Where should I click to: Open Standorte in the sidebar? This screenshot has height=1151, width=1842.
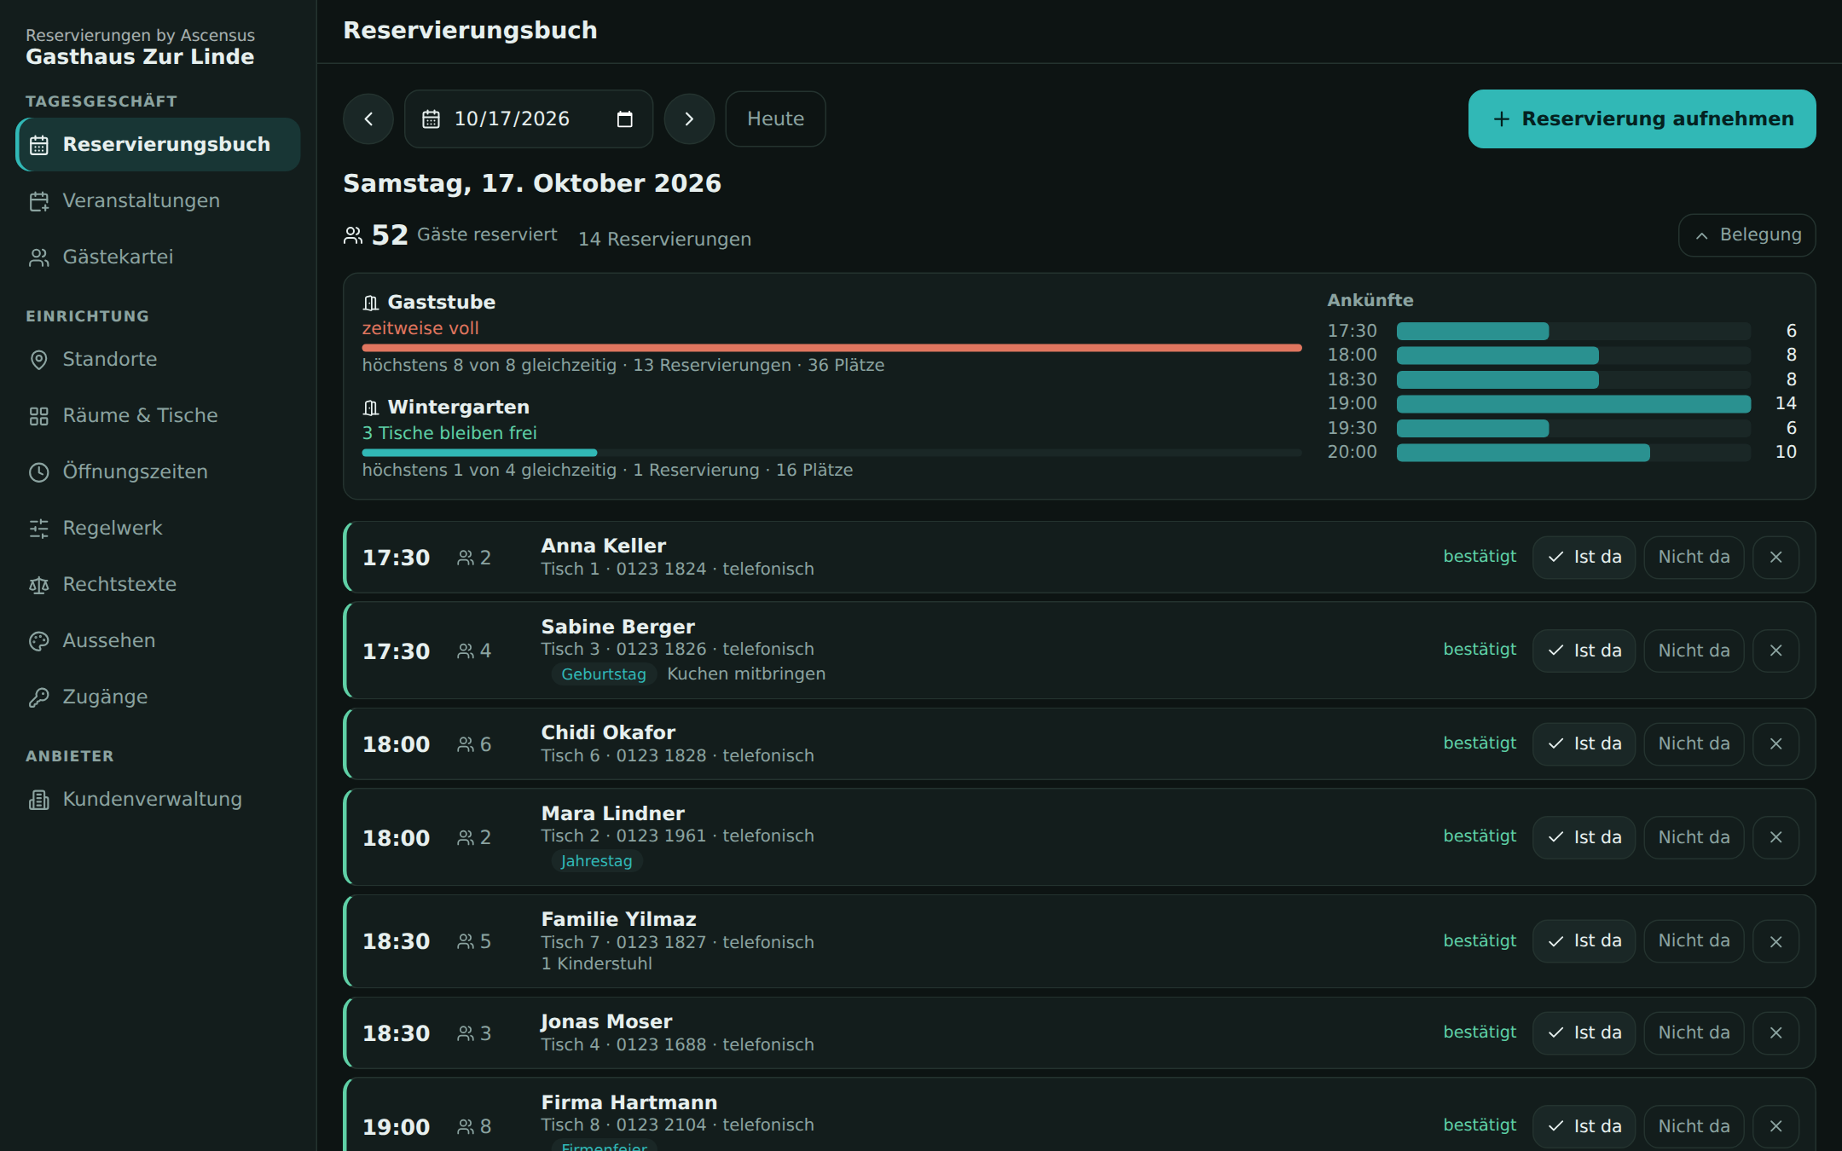[x=158, y=359]
